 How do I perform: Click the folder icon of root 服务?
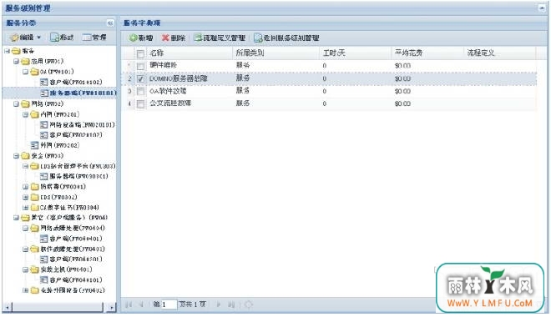point(16,51)
